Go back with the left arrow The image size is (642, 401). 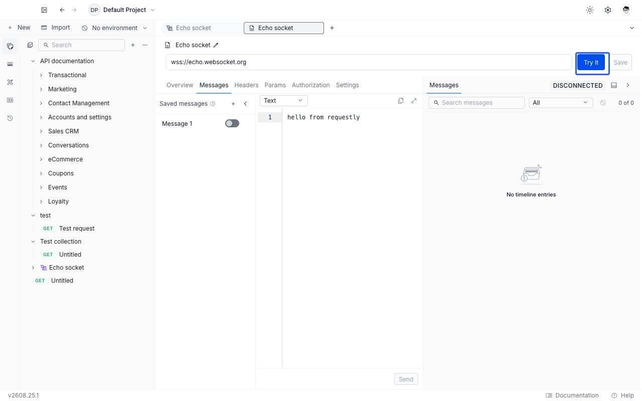(x=62, y=10)
